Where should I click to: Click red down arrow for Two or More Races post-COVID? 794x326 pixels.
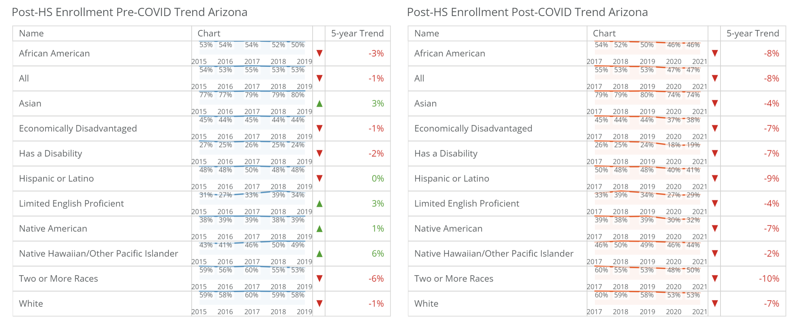[x=714, y=279]
